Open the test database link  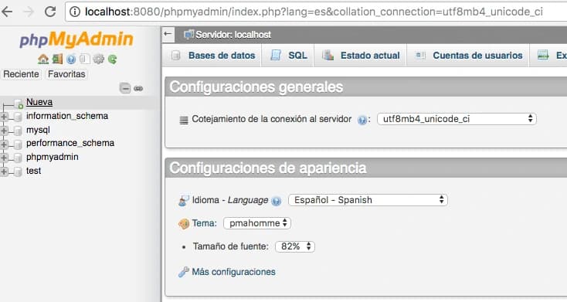tap(33, 171)
